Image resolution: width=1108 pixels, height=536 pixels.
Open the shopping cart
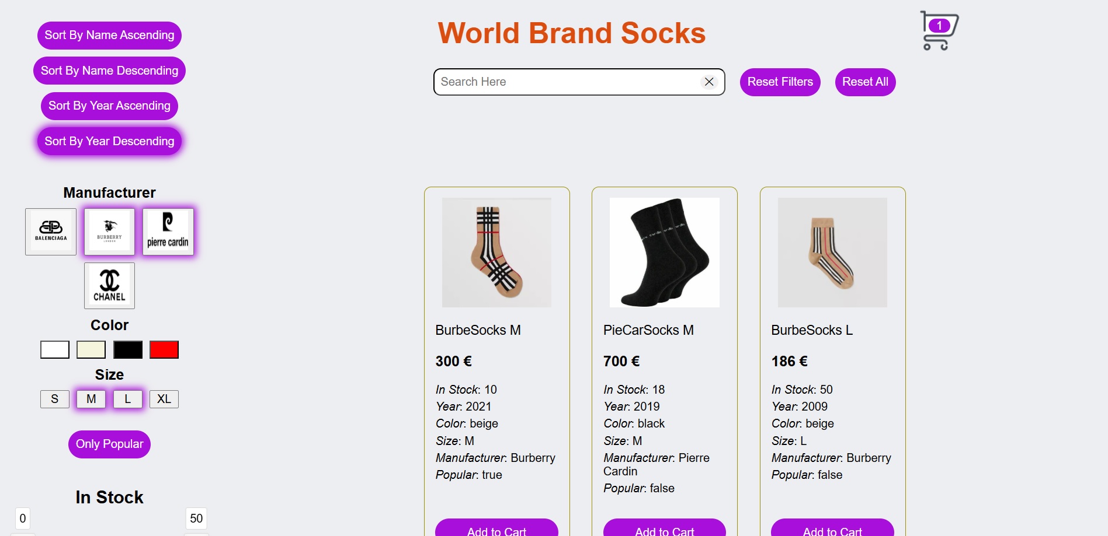939,30
